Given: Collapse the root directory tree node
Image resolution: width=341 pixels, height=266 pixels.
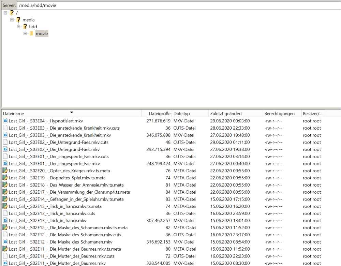Looking at the screenshot, I should [x=5, y=13].
